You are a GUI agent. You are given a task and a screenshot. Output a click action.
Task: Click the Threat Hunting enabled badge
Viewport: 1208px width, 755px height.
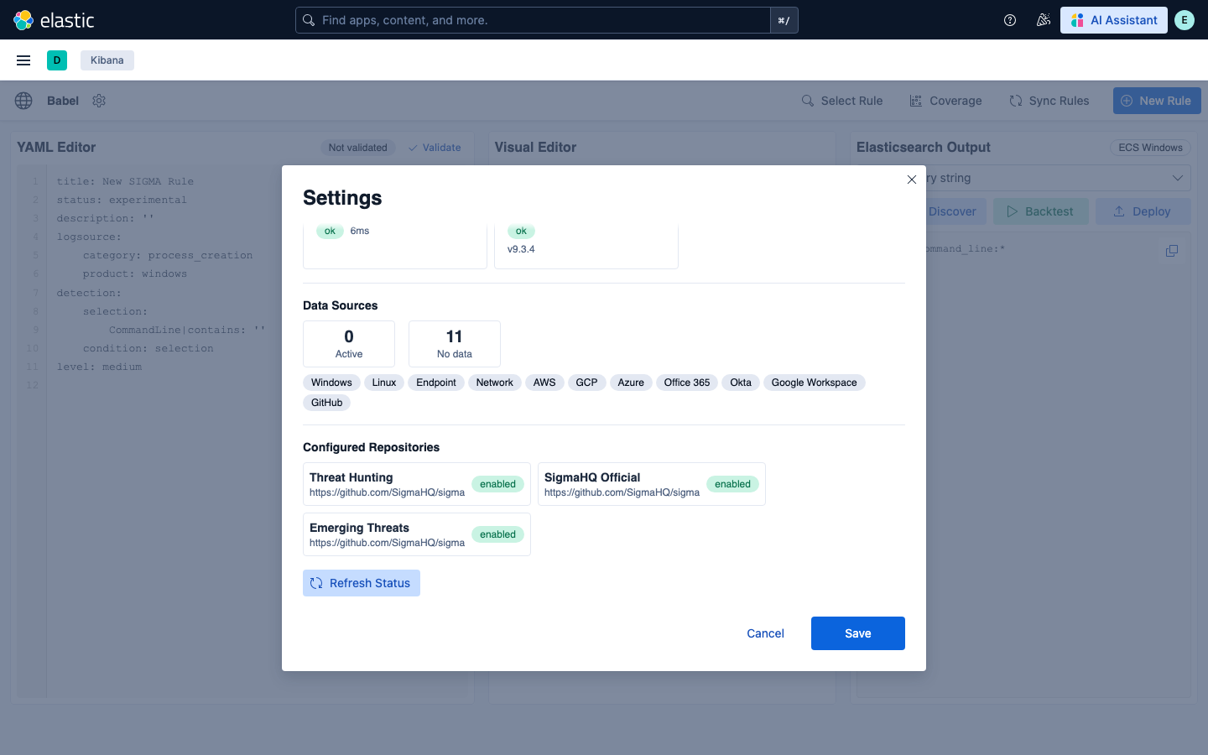(498, 484)
